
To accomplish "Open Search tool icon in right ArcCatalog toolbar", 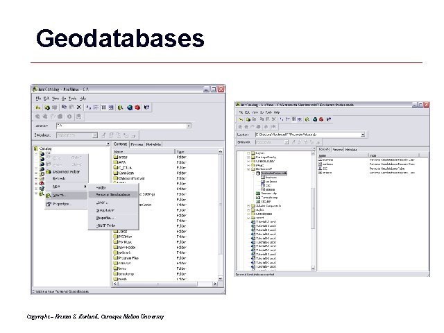I will pyautogui.click(x=307, y=119).
